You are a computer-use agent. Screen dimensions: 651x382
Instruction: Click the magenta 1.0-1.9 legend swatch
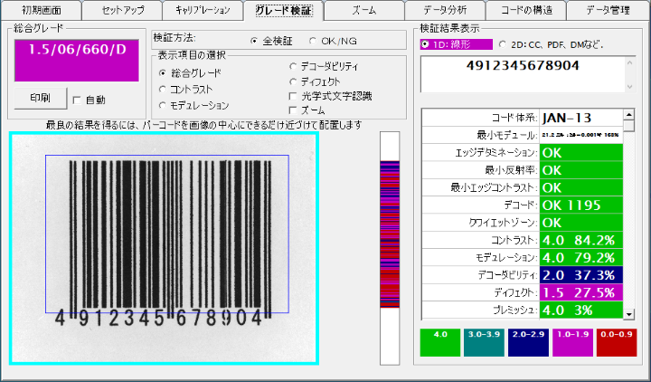click(x=572, y=342)
